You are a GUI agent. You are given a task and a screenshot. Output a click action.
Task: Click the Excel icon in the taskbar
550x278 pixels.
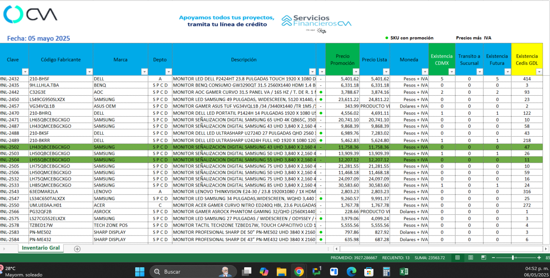(x=404, y=272)
